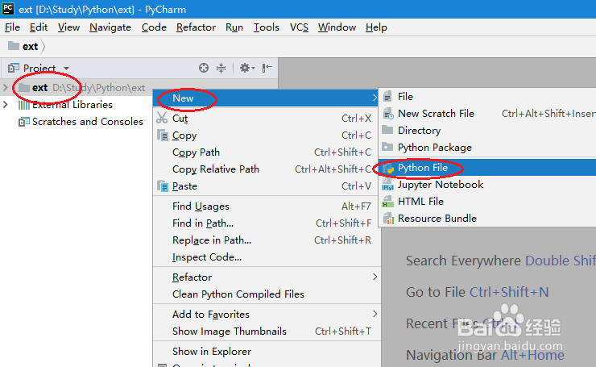The height and width of the screenshot is (367, 596).
Task: Click the Project view icon beside Project label
Action: (14, 68)
